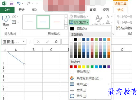The height and width of the screenshot is (100, 140).
Task: Choose the dark gray line style
Action: coord(29,22)
